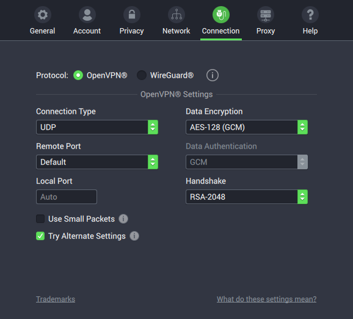The width and height of the screenshot is (353, 319).
Task: Click the General gear icon
Action: point(43,15)
